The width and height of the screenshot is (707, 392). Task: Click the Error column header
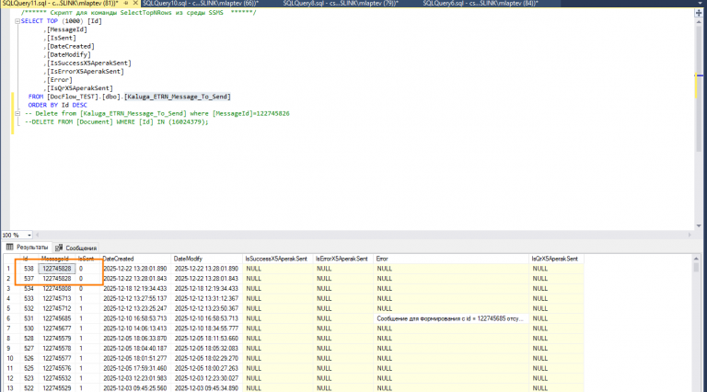(x=382, y=259)
